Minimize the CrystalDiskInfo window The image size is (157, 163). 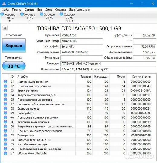(x=132, y=4)
